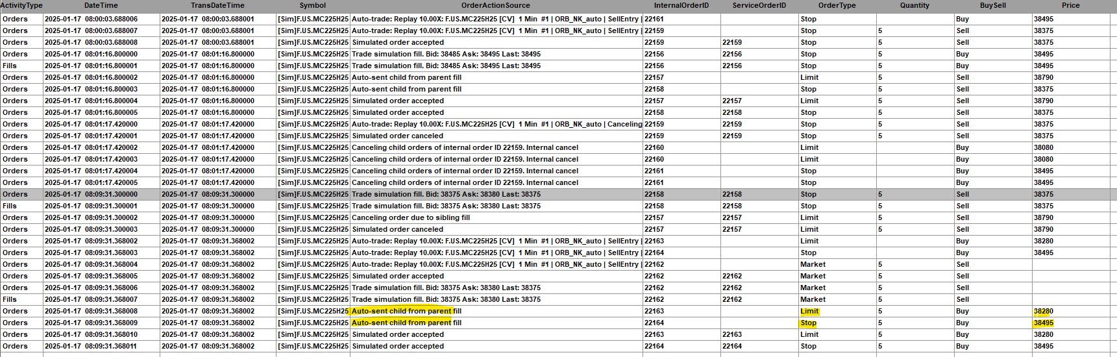Click the Trade simulation fill entry at 08:09:31.368006
This screenshot has width=1117, height=357.
[447, 288]
